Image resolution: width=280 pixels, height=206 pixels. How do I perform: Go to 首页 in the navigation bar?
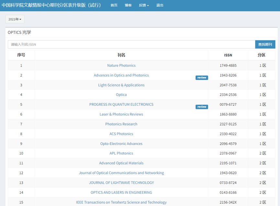[x=114, y=5]
